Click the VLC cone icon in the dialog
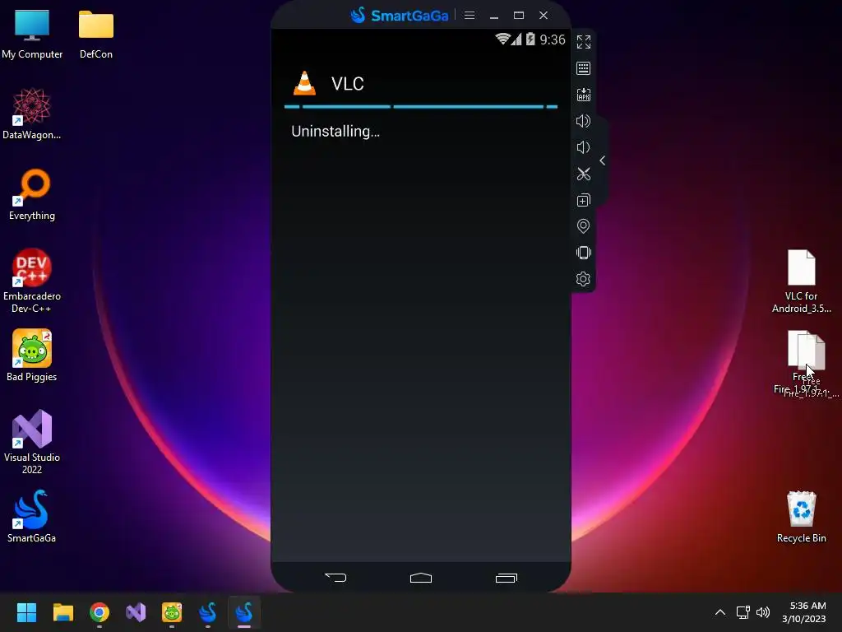842x632 pixels. (x=304, y=83)
